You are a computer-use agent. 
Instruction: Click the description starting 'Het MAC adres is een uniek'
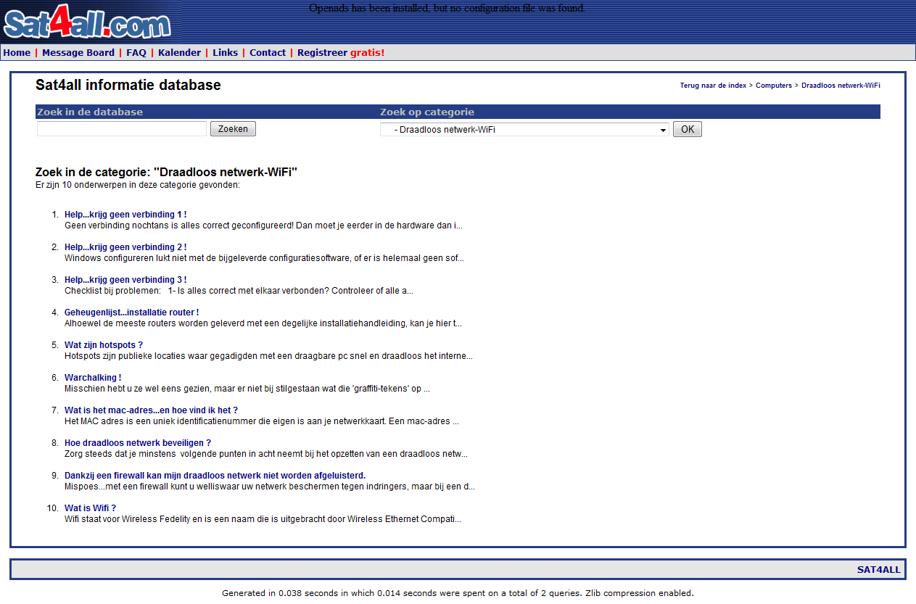pyautogui.click(x=262, y=421)
